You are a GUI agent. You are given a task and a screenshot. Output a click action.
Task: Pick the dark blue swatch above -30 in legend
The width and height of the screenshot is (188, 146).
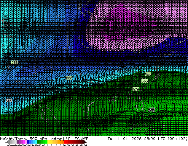pyautogui.click(x=28, y=142)
